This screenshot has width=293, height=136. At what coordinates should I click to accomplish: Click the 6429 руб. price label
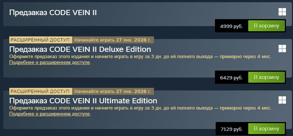tap(231, 78)
